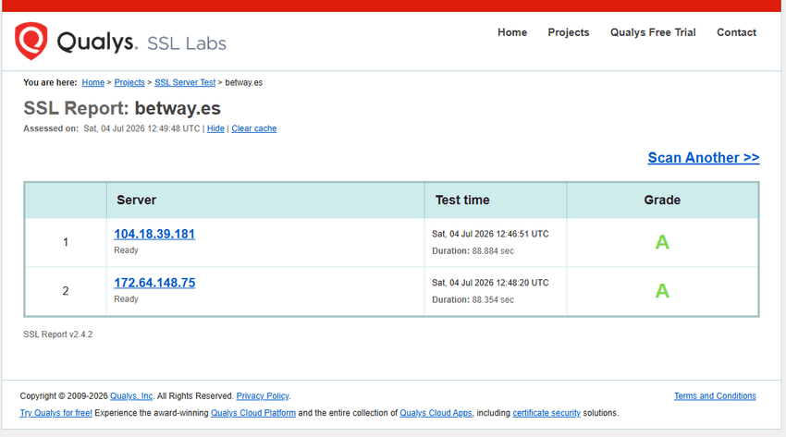The height and width of the screenshot is (437, 786).
Task: Open server report for 104.18.39.181
Action: pos(154,234)
